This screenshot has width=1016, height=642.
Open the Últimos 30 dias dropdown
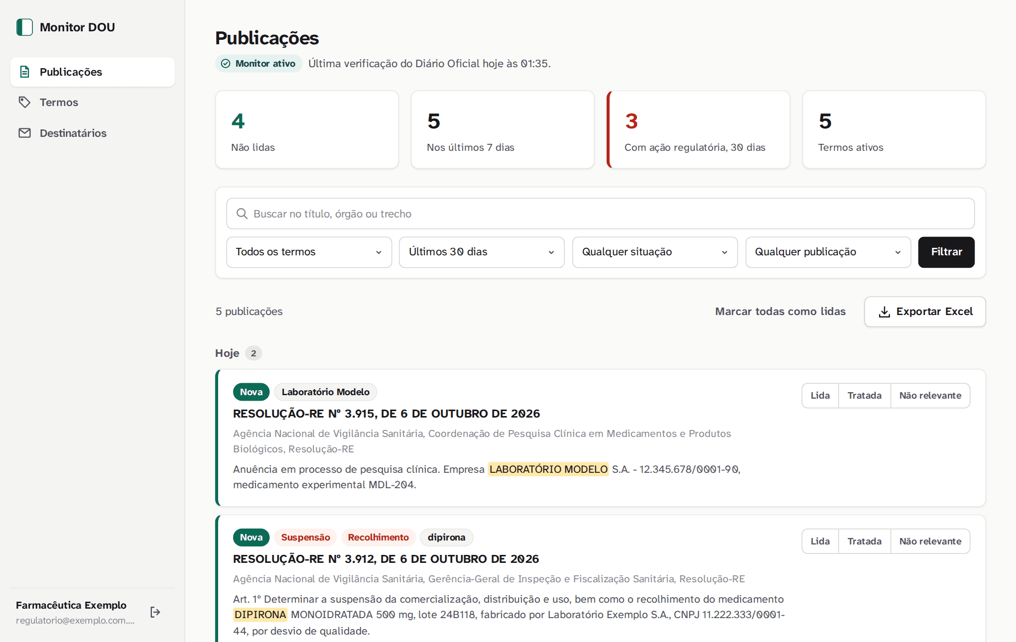click(x=482, y=252)
